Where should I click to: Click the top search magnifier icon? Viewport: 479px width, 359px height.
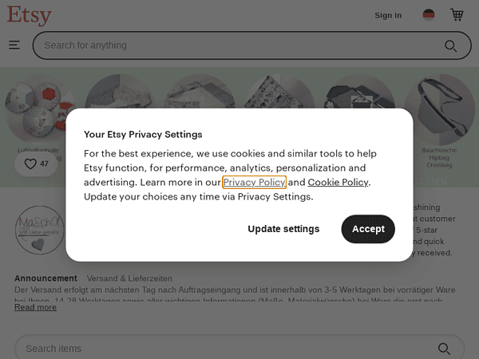(451, 45)
